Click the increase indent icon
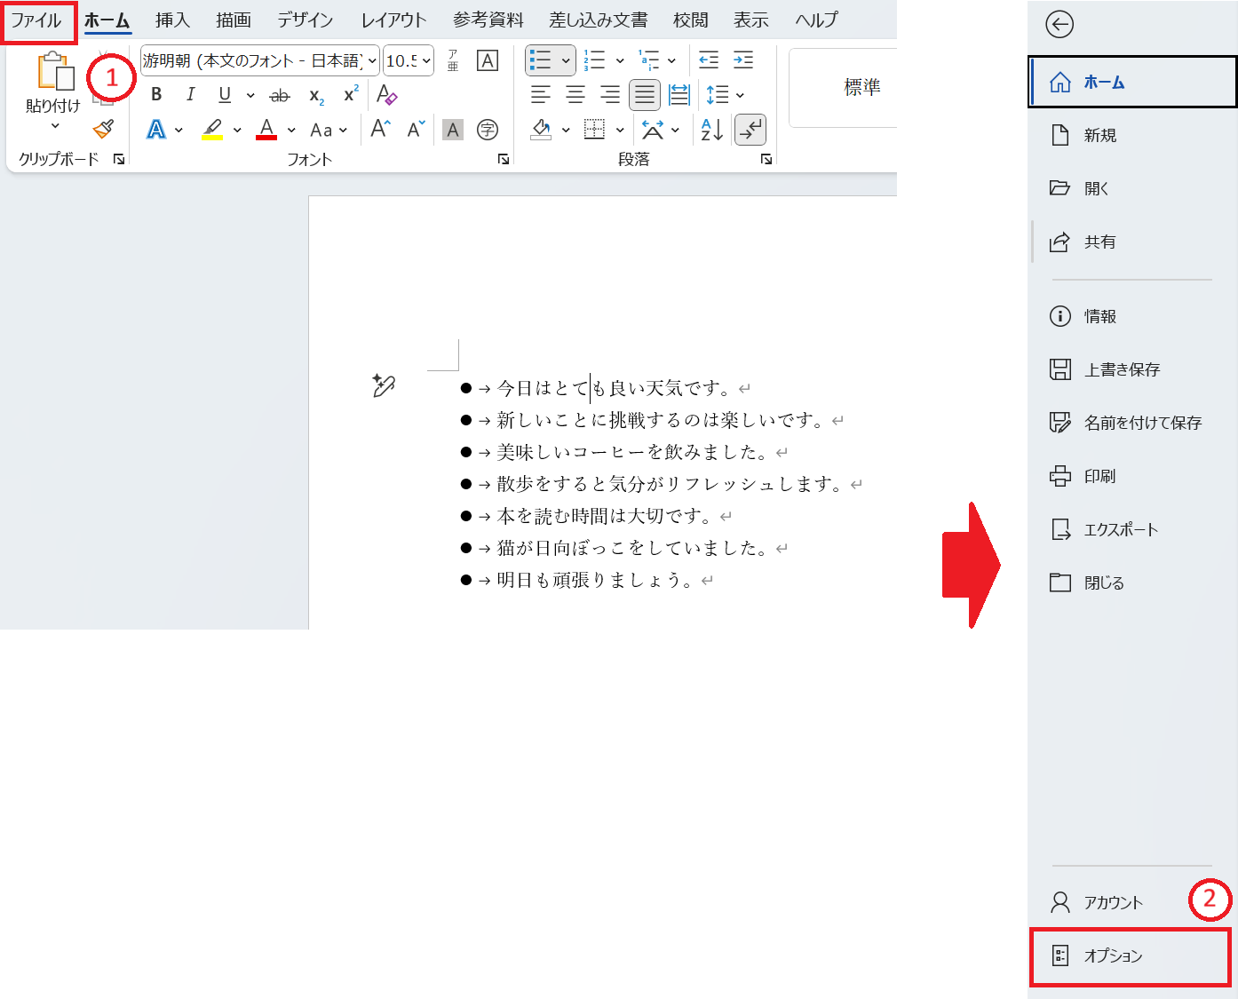Image resolution: width=1238 pixels, height=999 pixels. (x=743, y=60)
